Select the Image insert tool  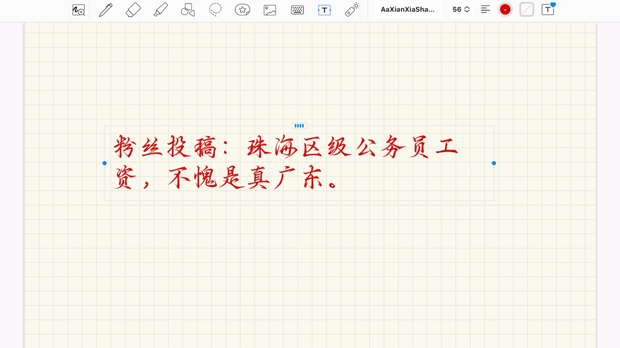coord(270,9)
